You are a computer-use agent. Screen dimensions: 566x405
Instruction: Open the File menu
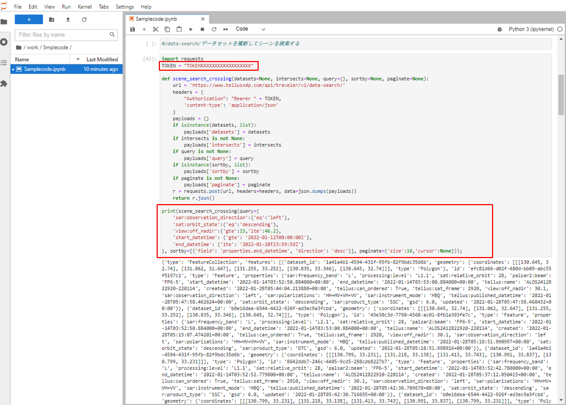[18, 6]
